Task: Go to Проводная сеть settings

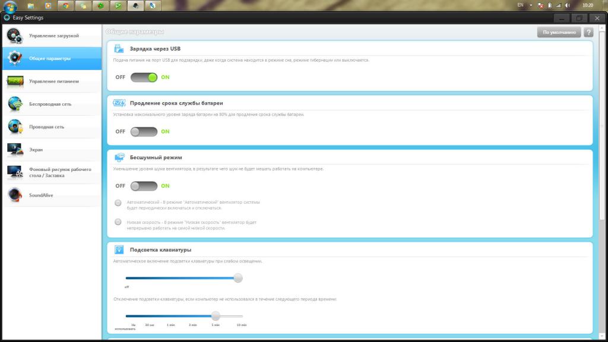Action: click(x=52, y=127)
